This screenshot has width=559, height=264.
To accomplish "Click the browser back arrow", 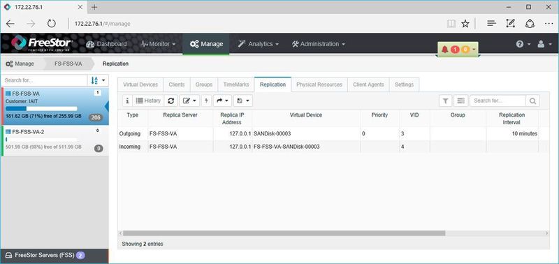I will (x=10, y=24).
